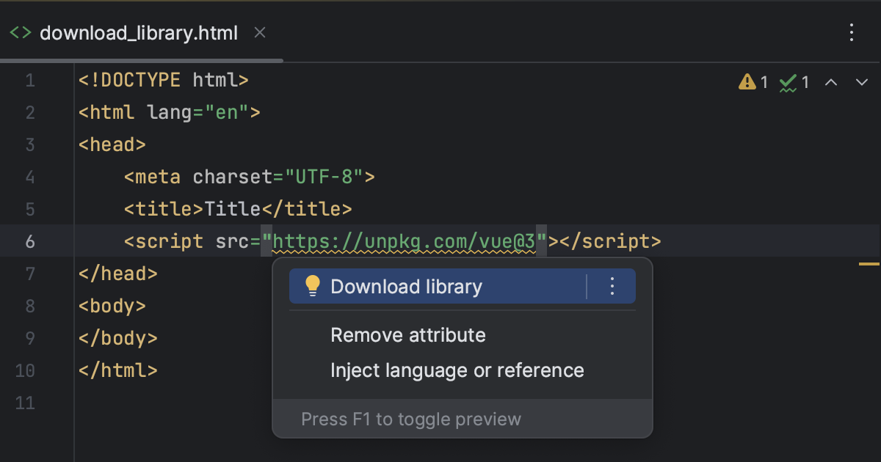Choose Inject language or reference

(x=457, y=370)
